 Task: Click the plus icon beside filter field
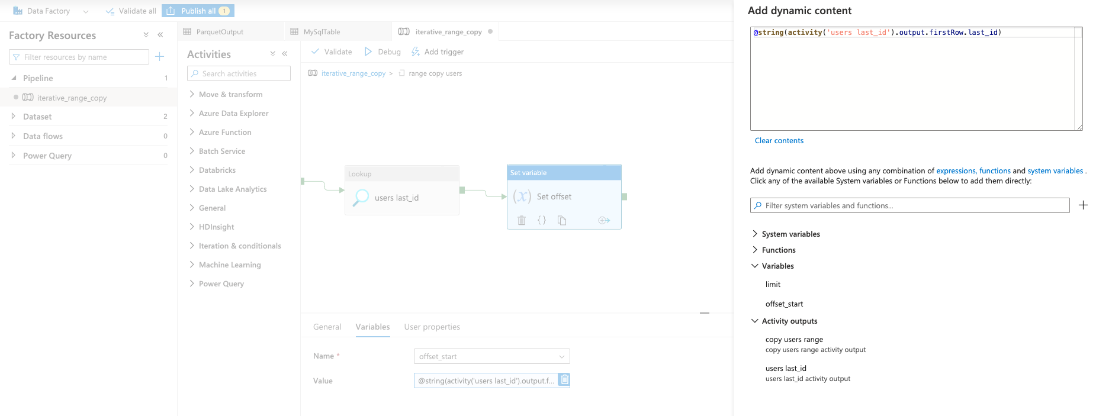(x=1083, y=205)
